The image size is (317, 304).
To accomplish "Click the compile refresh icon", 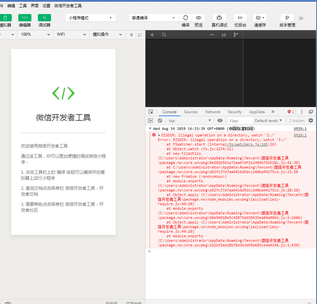I will tap(185, 18).
